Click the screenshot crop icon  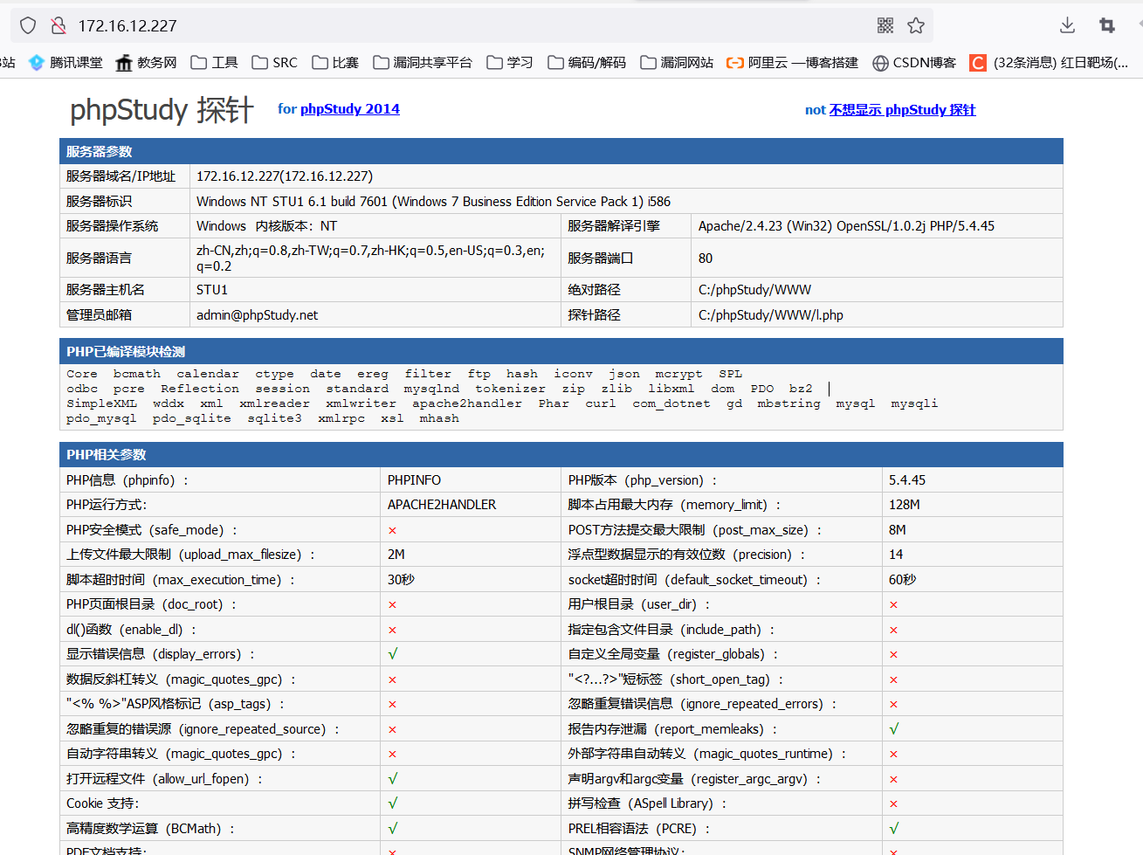1107,25
